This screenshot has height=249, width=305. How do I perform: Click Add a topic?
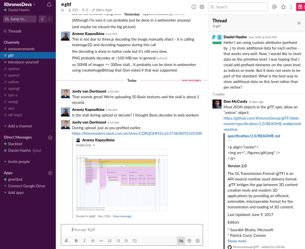click(x=102, y=10)
